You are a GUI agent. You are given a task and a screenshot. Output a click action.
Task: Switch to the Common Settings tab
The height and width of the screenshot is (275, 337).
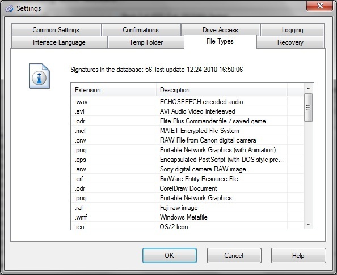56,30
